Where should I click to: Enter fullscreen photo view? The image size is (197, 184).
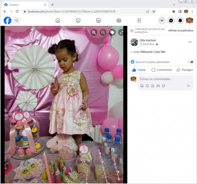pos(121,32)
